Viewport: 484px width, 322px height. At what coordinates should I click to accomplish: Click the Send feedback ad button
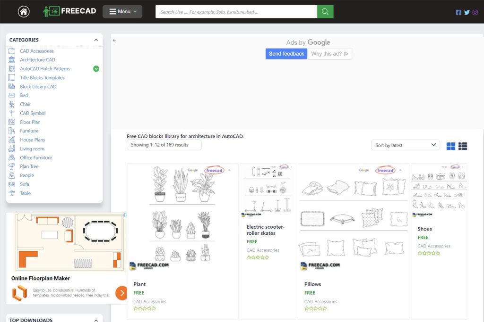(286, 54)
